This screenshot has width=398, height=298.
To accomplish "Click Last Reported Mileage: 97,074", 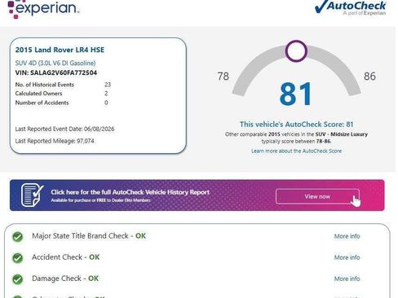I will [55, 141].
